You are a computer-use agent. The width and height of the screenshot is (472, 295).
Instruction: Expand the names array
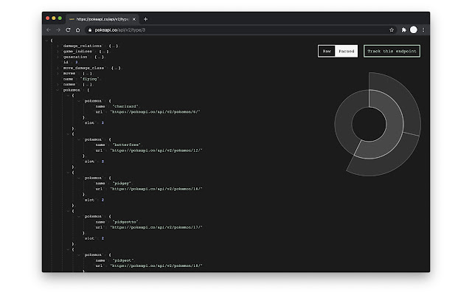tap(58, 85)
